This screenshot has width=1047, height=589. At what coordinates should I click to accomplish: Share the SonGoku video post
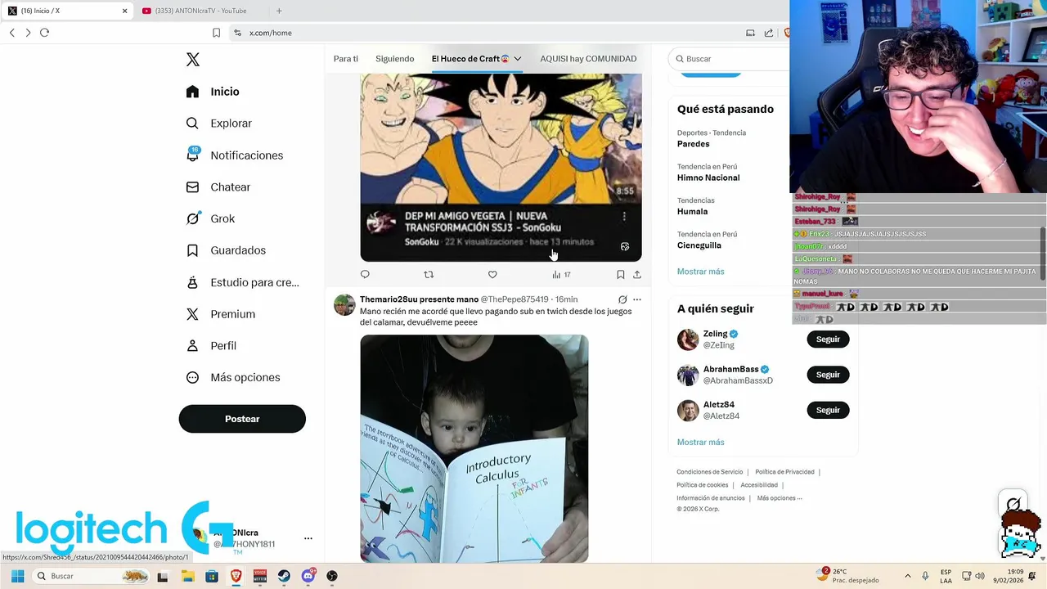(x=637, y=275)
